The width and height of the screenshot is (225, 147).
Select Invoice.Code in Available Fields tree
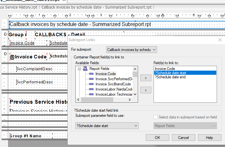pyautogui.click(x=106, y=74)
